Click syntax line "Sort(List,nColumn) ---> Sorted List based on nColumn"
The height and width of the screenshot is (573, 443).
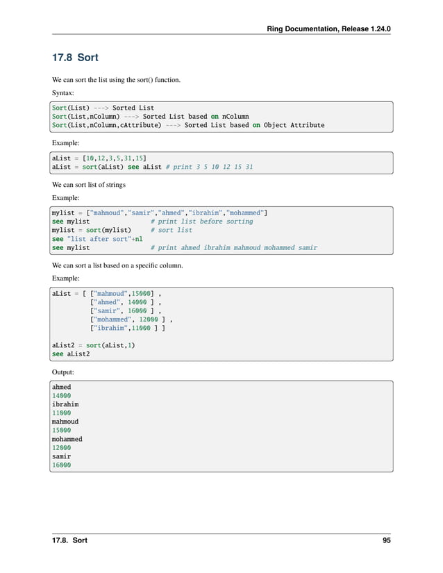(151, 117)
